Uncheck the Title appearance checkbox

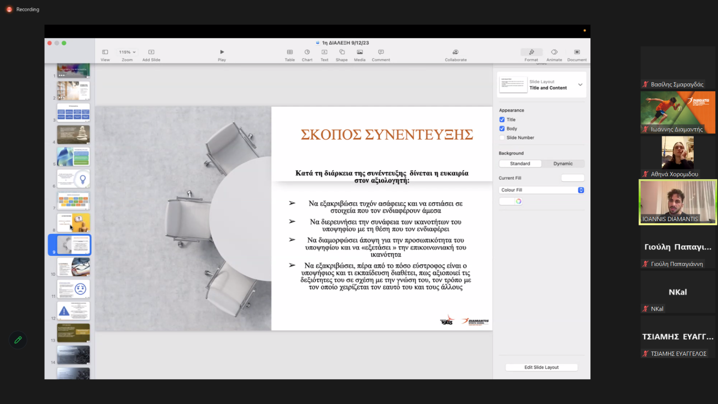502,119
